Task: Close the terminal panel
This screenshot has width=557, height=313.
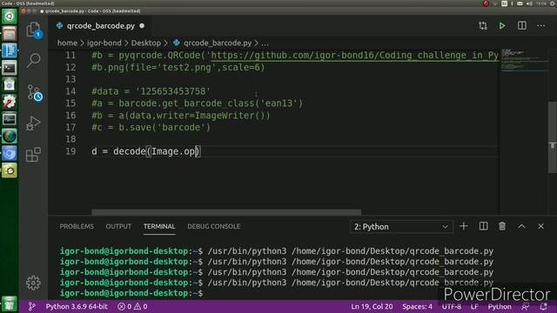Action: point(540,226)
